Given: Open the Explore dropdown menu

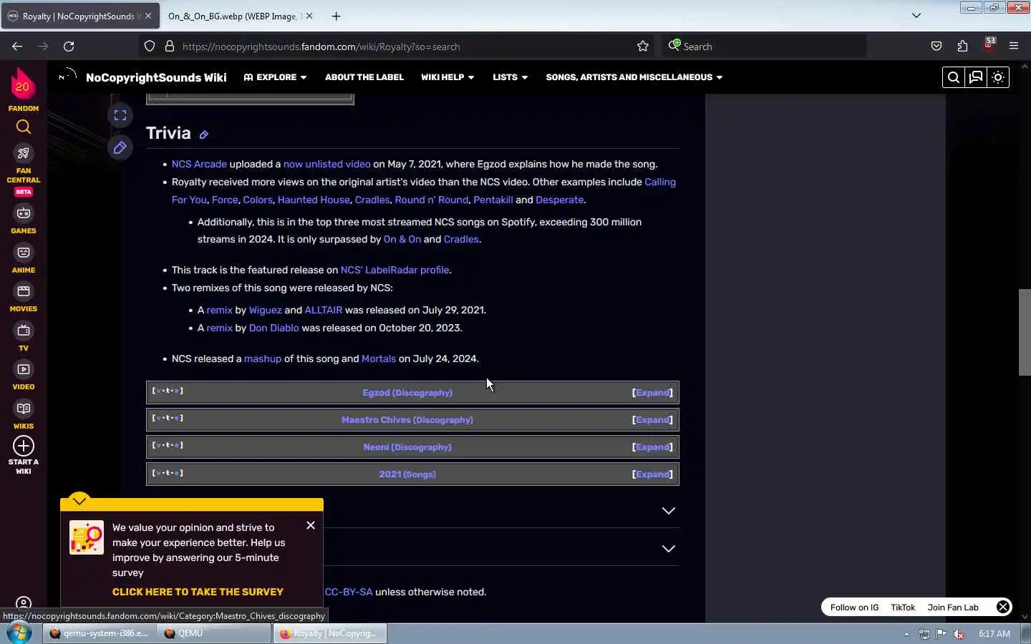Looking at the screenshot, I should pyautogui.click(x=275, y=77).
